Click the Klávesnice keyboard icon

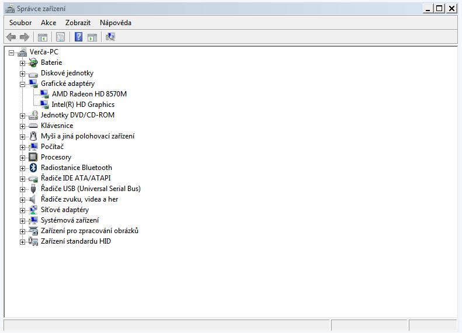point(33,126)
